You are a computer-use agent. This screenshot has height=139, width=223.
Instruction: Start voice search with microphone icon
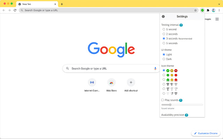coord(155,68)
